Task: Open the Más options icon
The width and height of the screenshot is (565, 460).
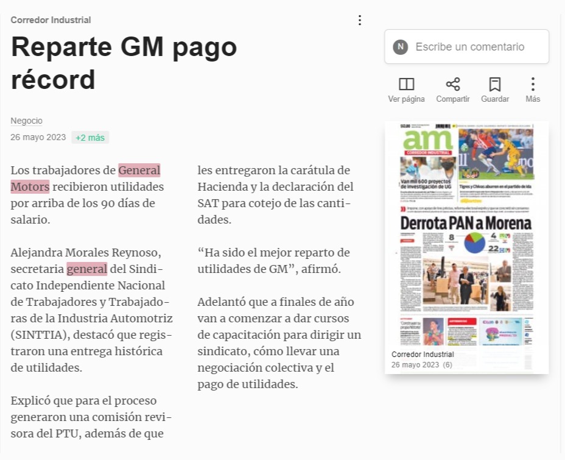Action: 533,84
